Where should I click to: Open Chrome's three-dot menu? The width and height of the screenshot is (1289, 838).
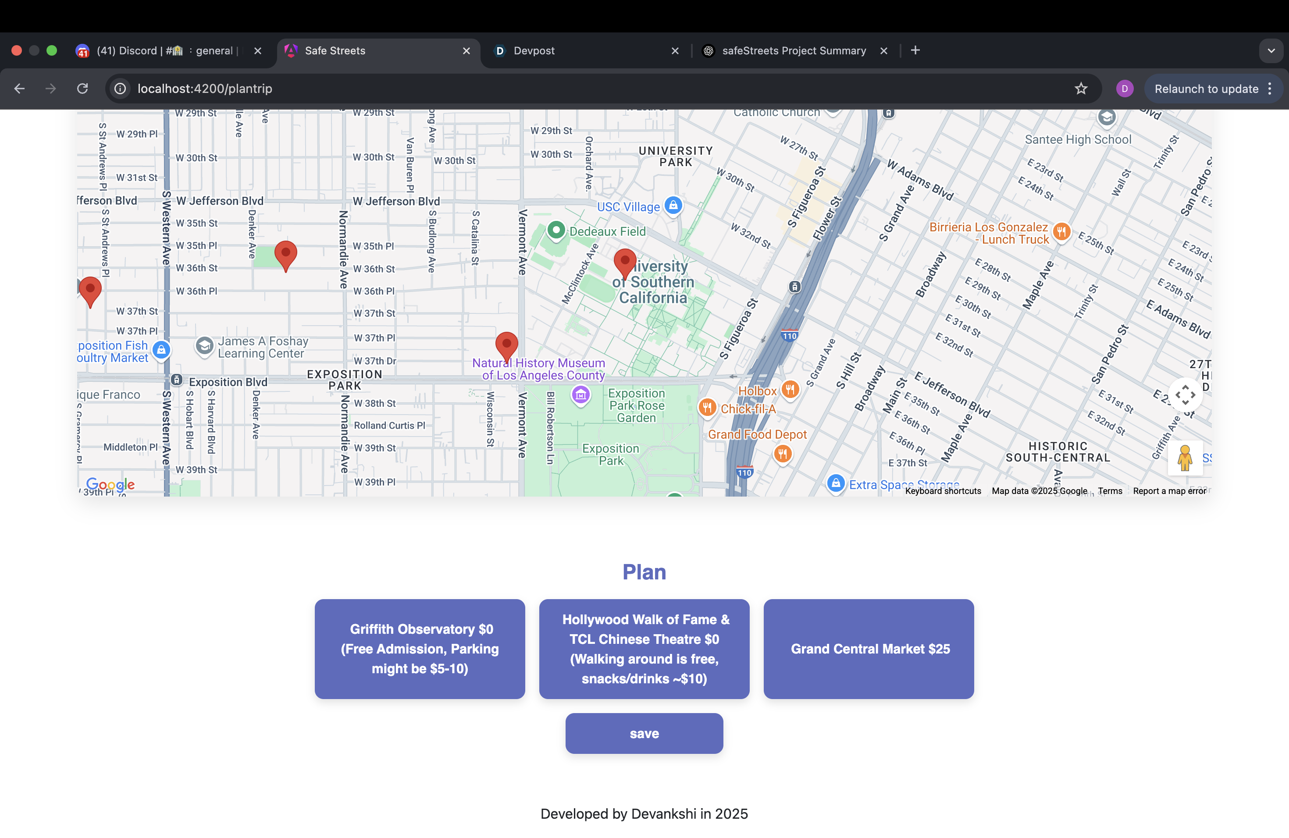tap(1270, 89)
